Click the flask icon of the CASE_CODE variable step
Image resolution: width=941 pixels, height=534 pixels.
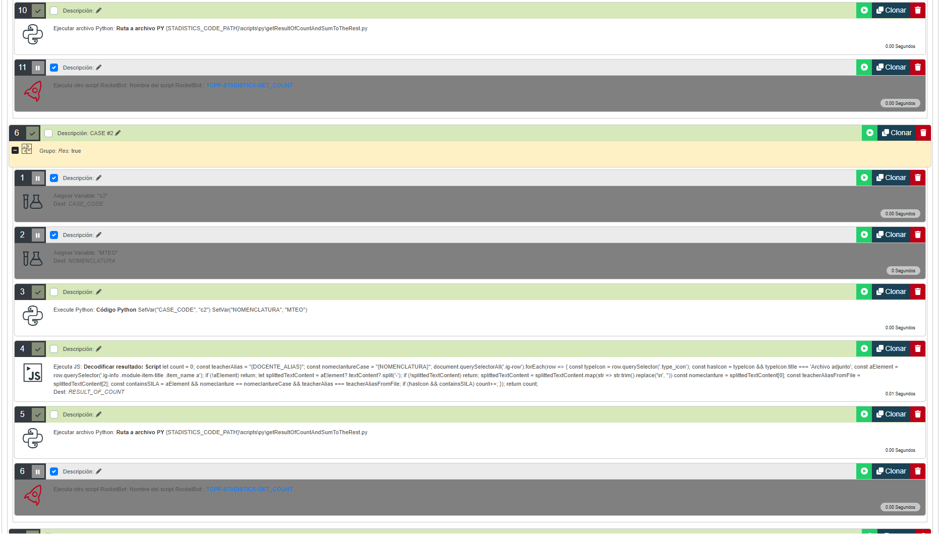tap(33, 202)
